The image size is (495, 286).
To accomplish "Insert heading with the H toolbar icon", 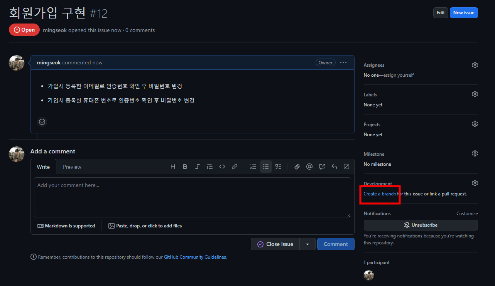I will [x=173, y=167].
